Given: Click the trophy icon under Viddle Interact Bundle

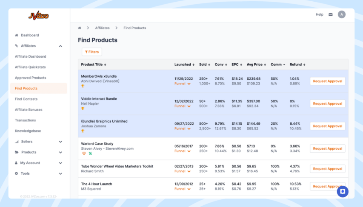Looking at the screenshot, I should pyautogui.click(x=83, y=109).
